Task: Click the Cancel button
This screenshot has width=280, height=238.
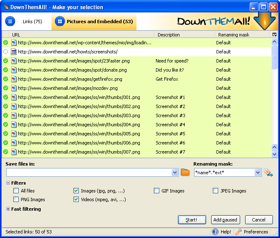Action: coord(259,220)
